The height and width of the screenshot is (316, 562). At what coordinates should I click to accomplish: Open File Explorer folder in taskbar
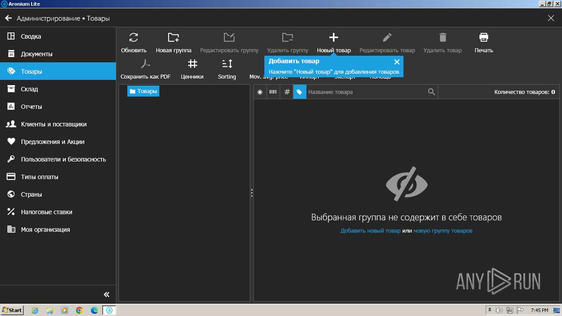click(50, 310)
